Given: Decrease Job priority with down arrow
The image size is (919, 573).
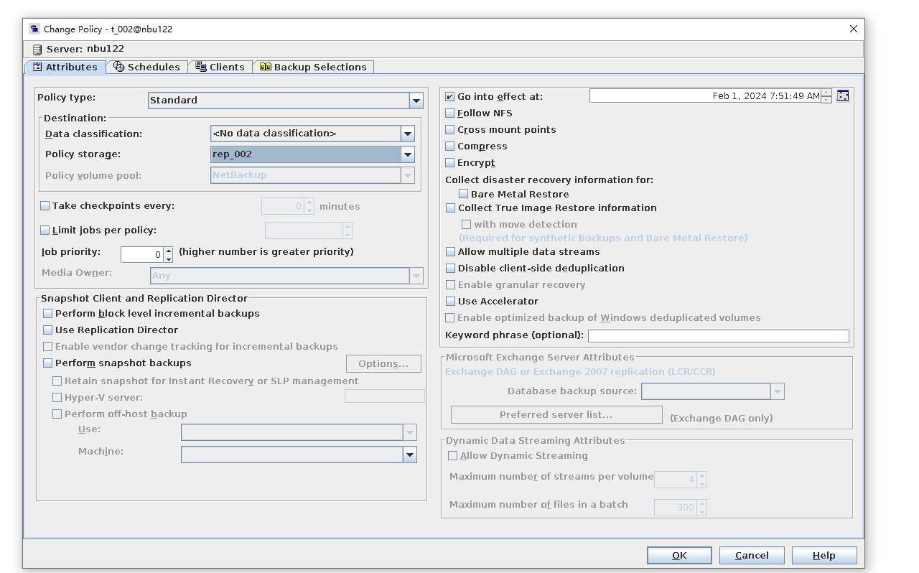Looking at the screenshot, I should (168, 258).
